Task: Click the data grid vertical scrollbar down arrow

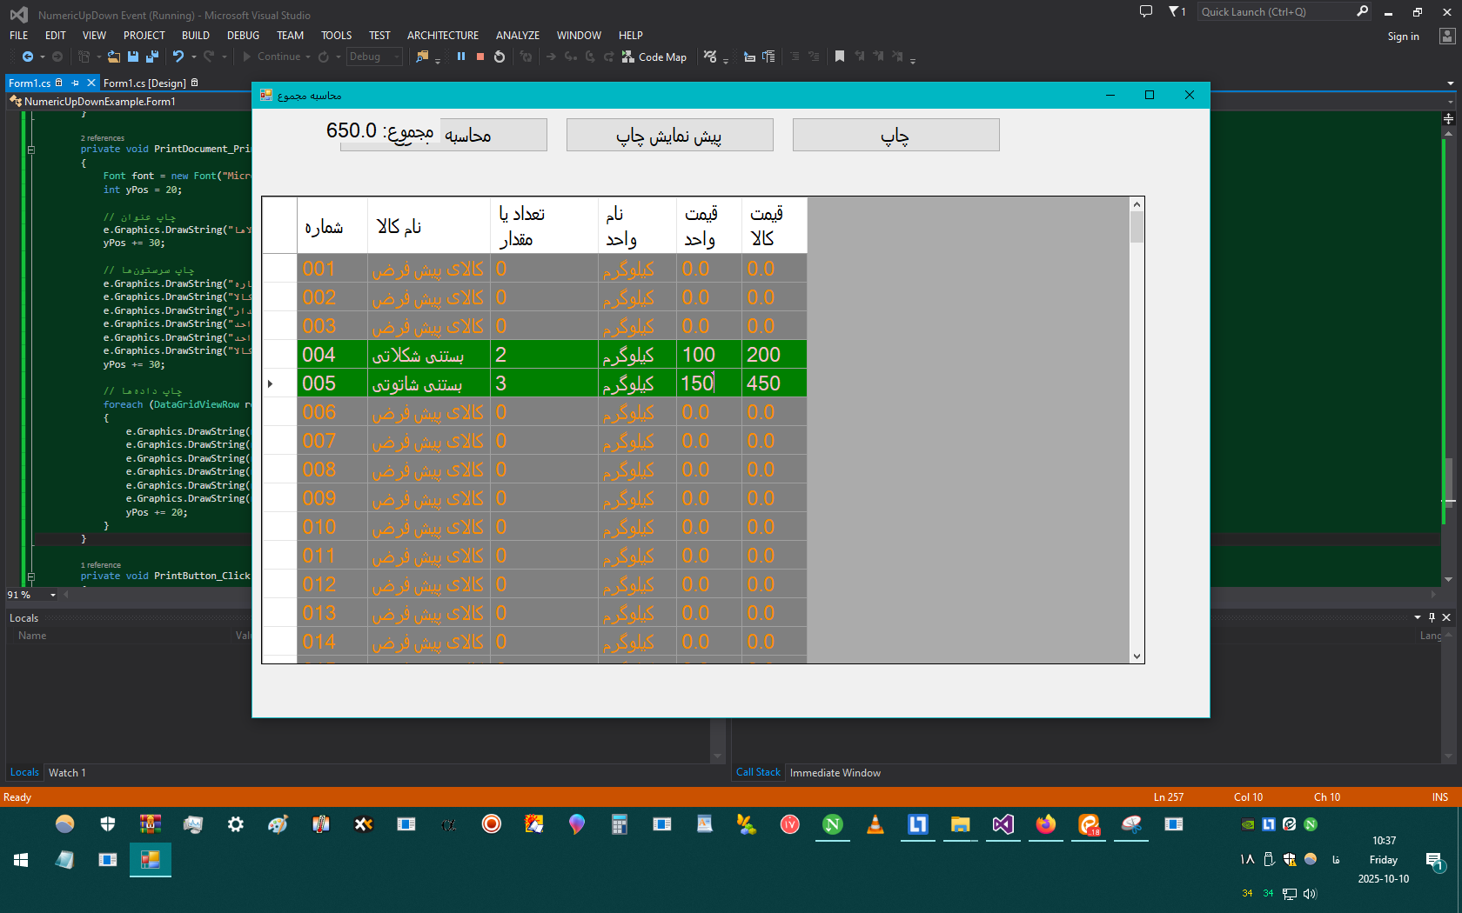Action: (x=1137, y=656)
